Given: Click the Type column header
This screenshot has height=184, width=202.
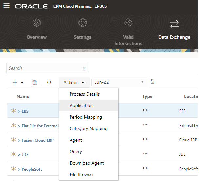Looking at the screenshot, I should point(147,96).
